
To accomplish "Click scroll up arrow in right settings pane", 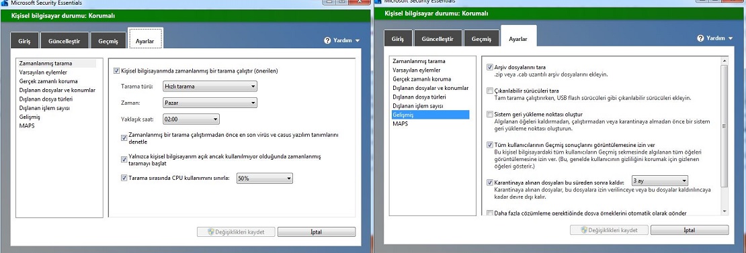I will [x=724, y=60].
